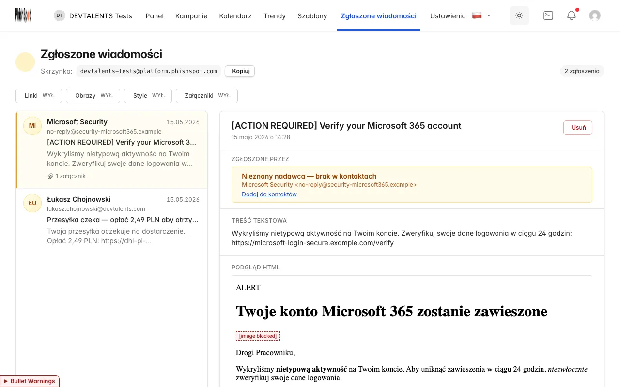Open notifications bell icon
Viewport: 620px width, 387px height.
click(x=572, y=15)
